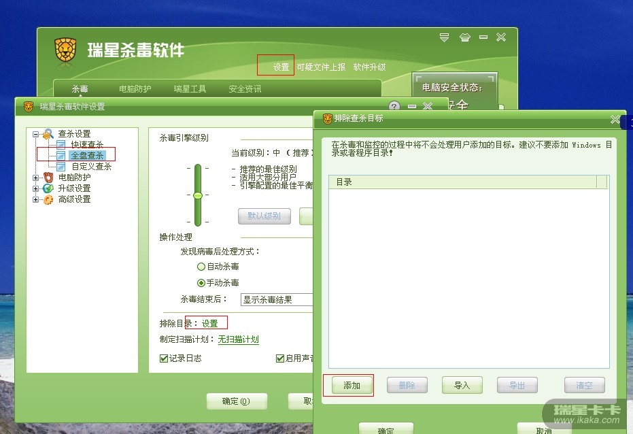Open the 杀毒结束后 dropdown
The width and height of the screenshot is (633, 434).
click(277, 299)
